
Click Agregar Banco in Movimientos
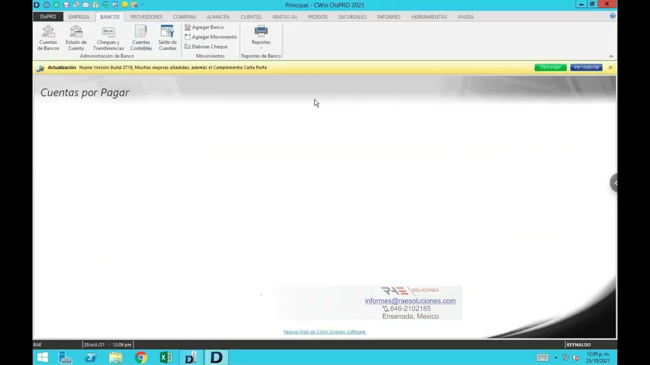pos(204,27)
